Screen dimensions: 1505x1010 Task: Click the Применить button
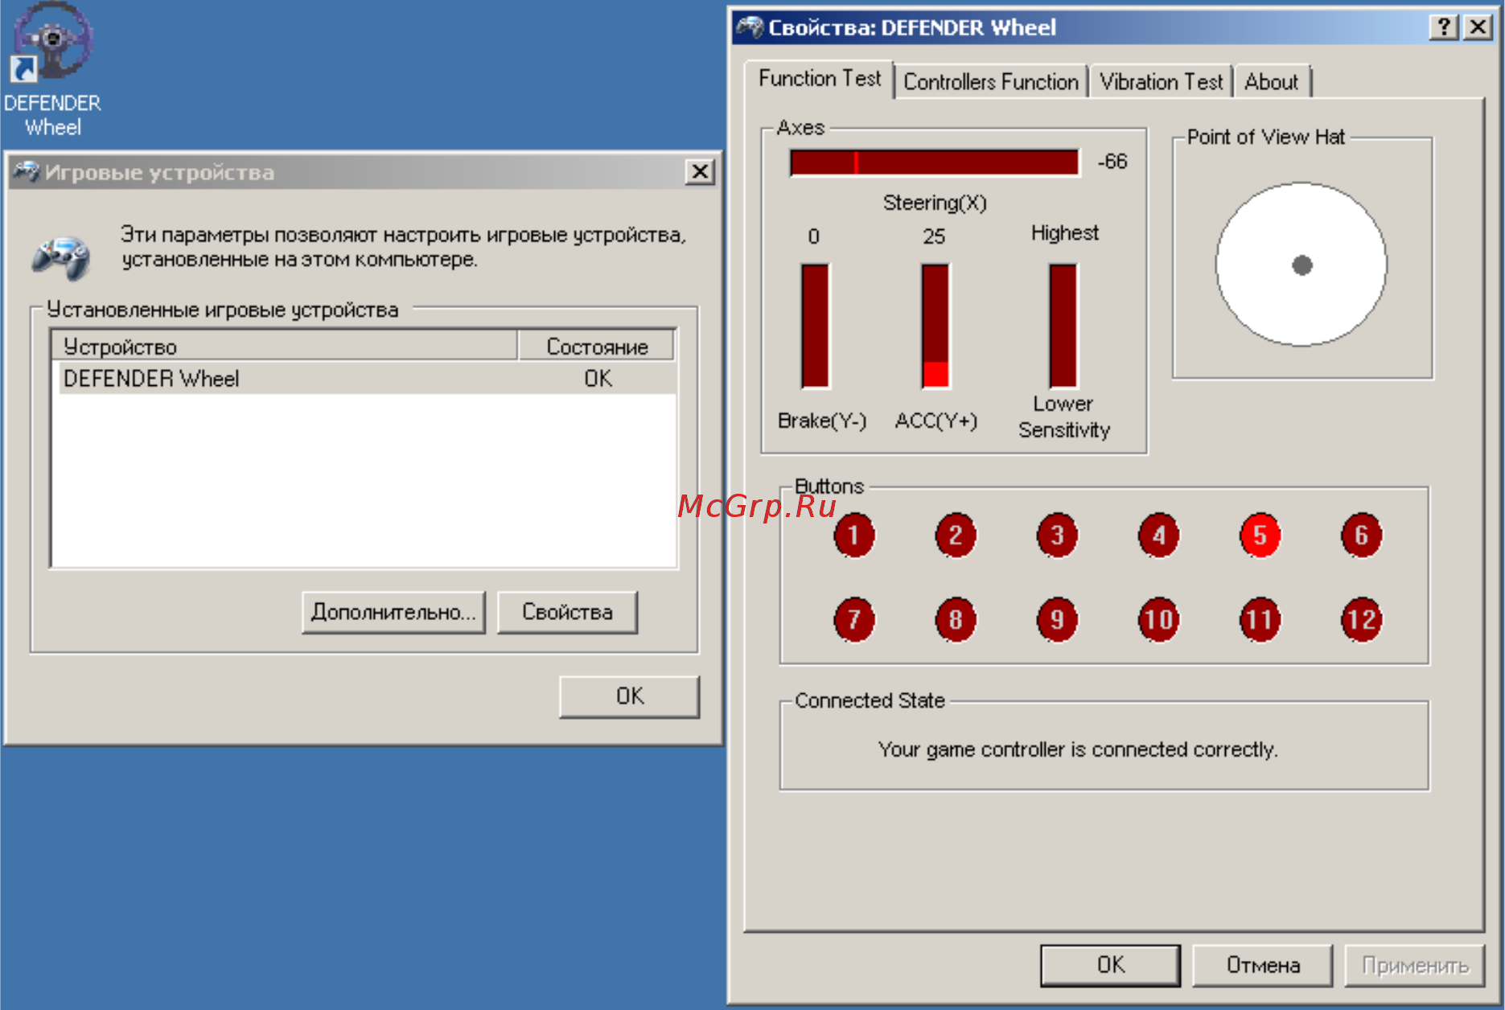1414,965
